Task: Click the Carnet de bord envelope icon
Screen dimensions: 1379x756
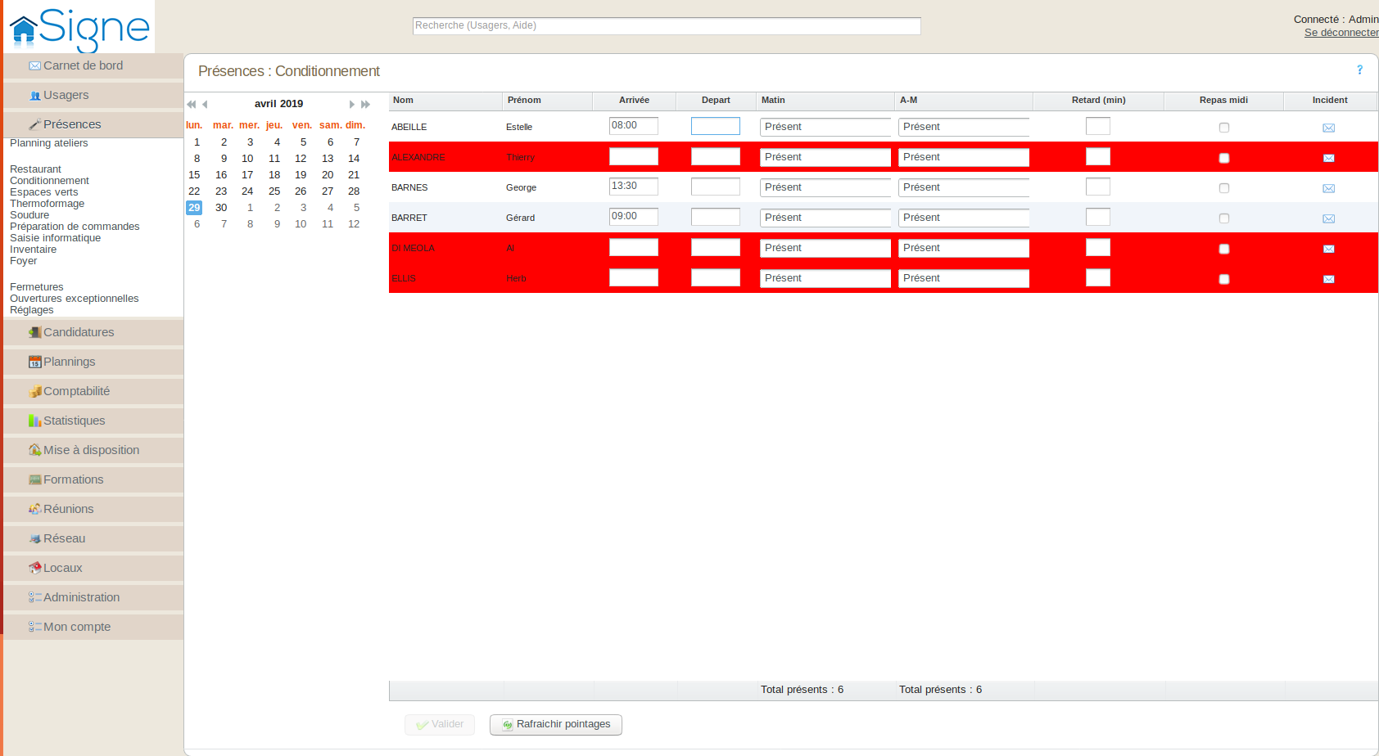Action: click(34, 66)
